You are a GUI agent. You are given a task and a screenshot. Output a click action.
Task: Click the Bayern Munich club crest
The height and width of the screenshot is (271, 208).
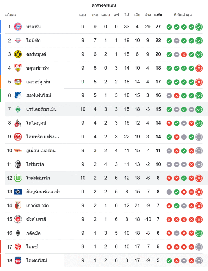point(18,27)
